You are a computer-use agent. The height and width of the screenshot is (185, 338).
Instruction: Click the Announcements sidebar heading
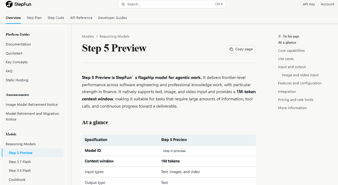18,95
